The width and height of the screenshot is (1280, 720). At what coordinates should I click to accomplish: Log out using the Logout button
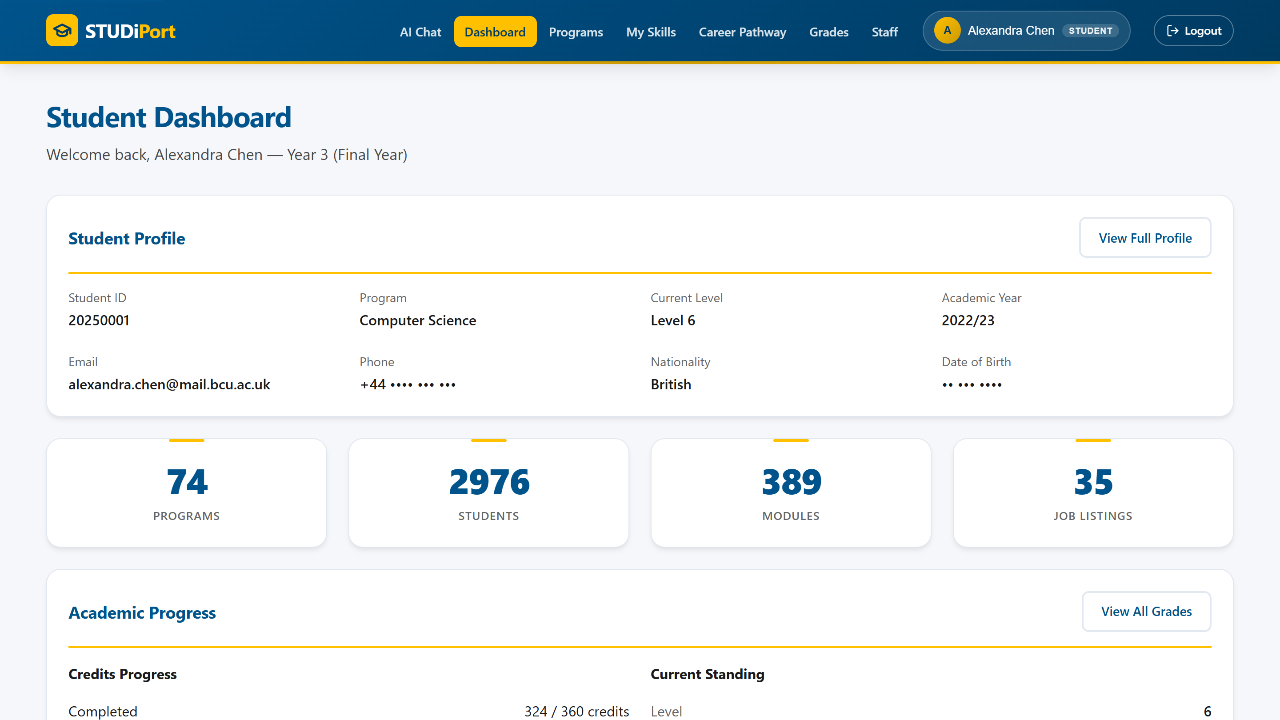(1193, 31)
